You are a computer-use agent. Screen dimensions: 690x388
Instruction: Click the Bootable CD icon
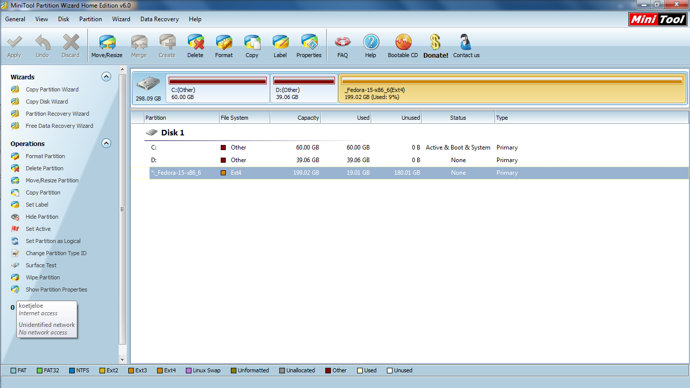[x=403, y=45]
